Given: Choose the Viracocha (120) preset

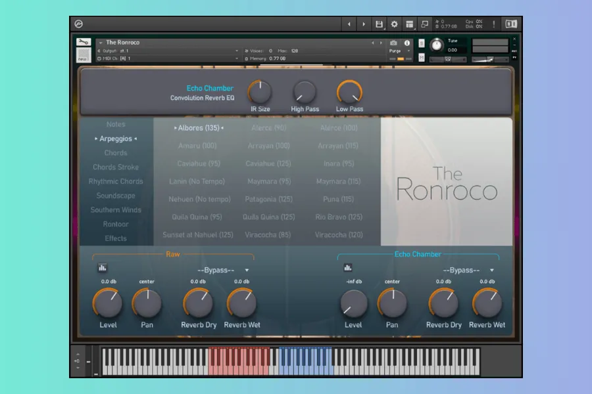Looking at the screenshot, I should tap(339, 234).
